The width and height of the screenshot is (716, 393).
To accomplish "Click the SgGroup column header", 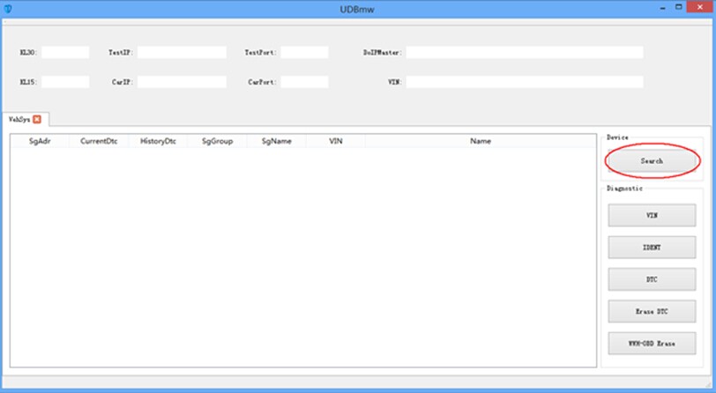I will click(217, 141).
